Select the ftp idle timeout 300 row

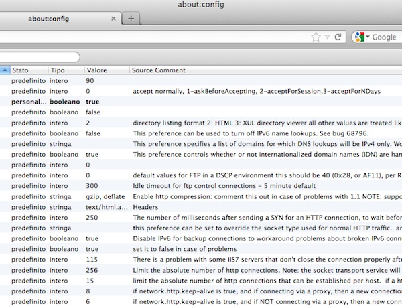pyautogui.click(x=201, y=185)
